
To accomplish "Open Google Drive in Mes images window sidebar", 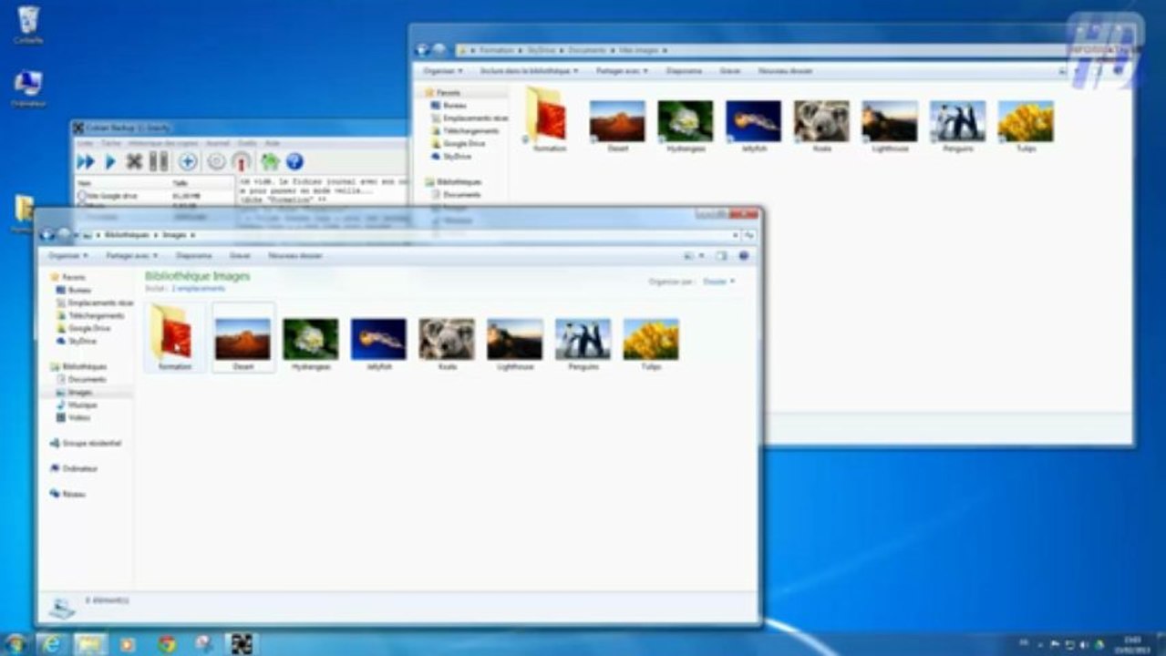I will tap(457, 144).
